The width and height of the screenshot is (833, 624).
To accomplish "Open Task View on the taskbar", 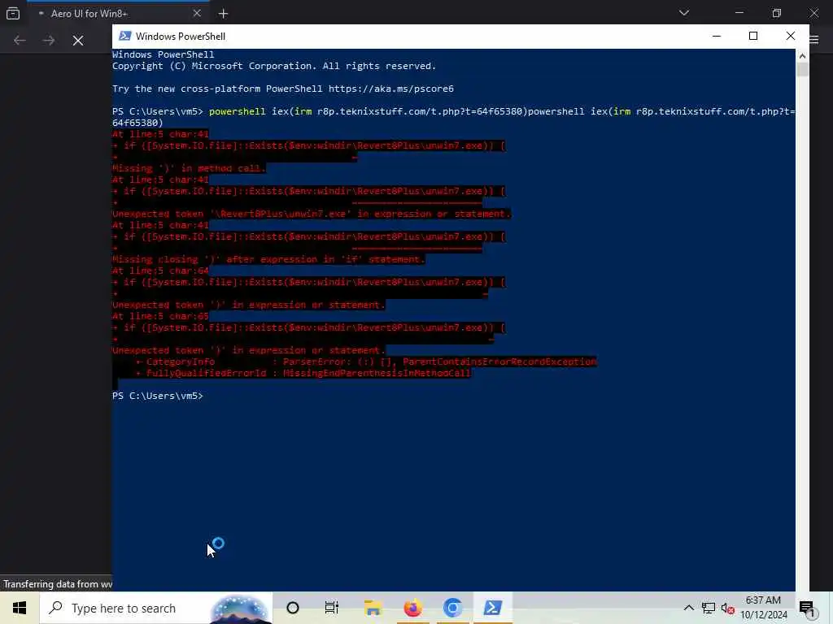I will (x=332, y=608).
